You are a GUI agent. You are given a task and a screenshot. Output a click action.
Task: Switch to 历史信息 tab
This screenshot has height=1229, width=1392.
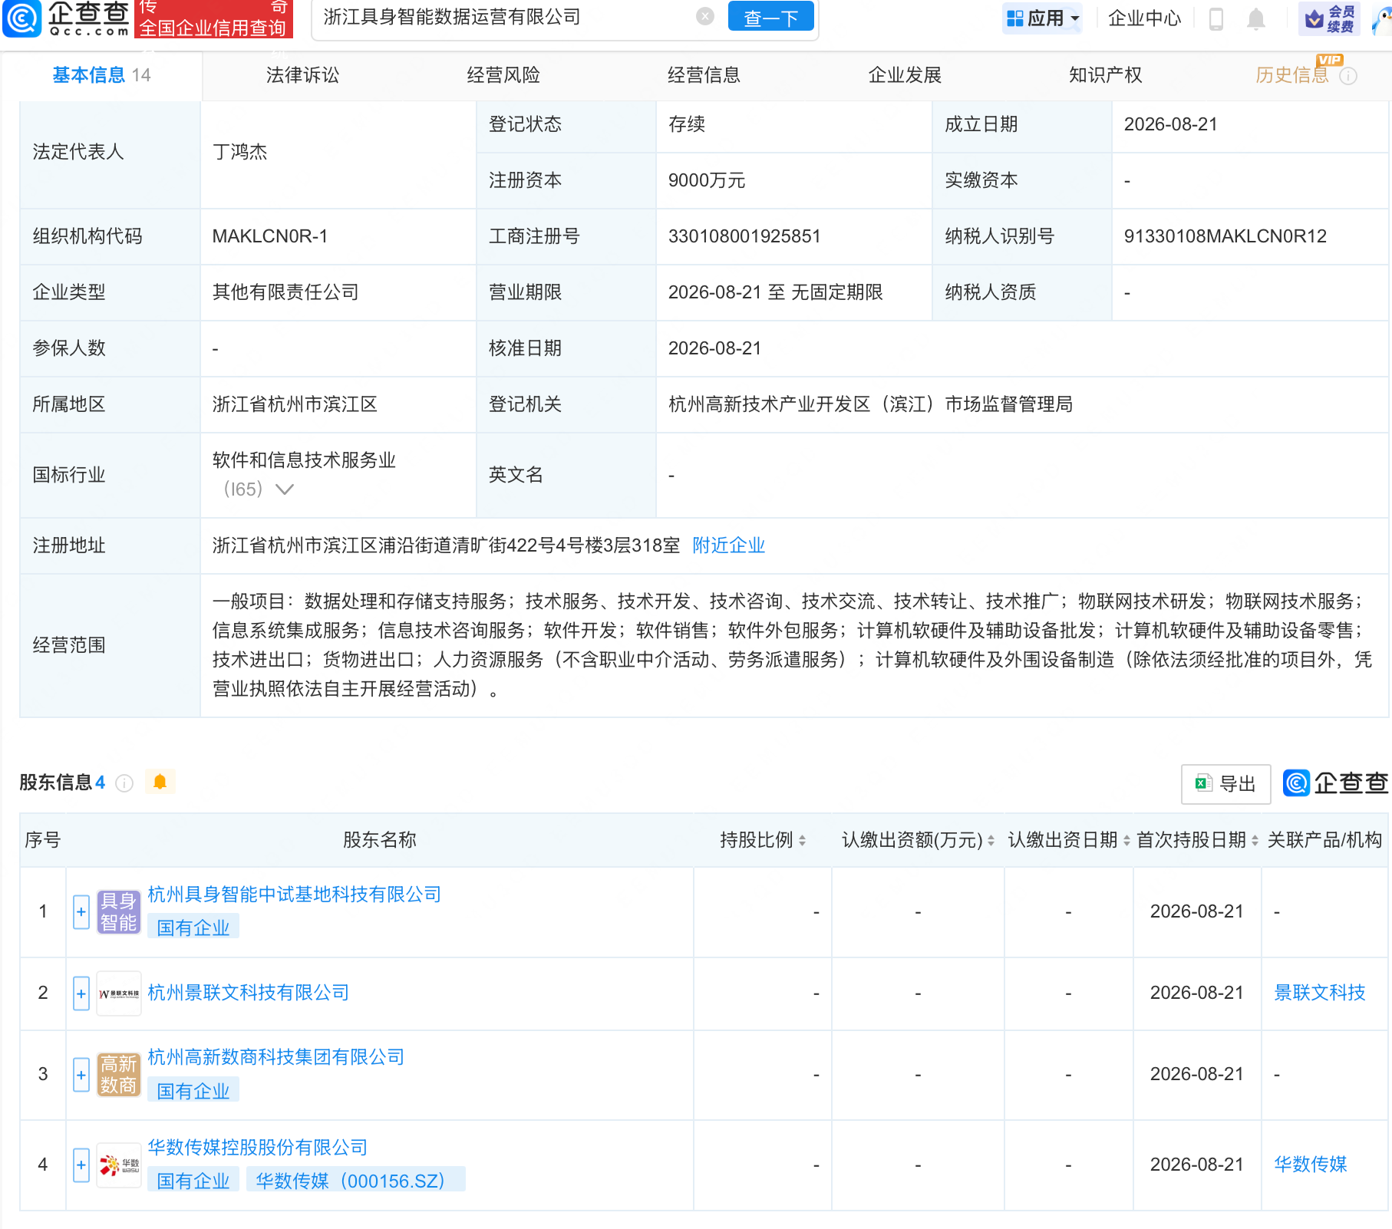click(x=1292, y=75)
